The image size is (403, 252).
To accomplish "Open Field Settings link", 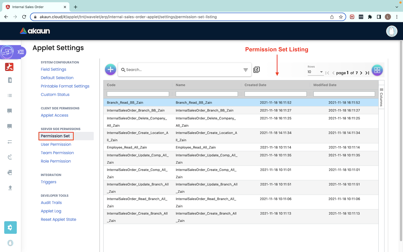I will pyautogui.click(x=53, y=69).
